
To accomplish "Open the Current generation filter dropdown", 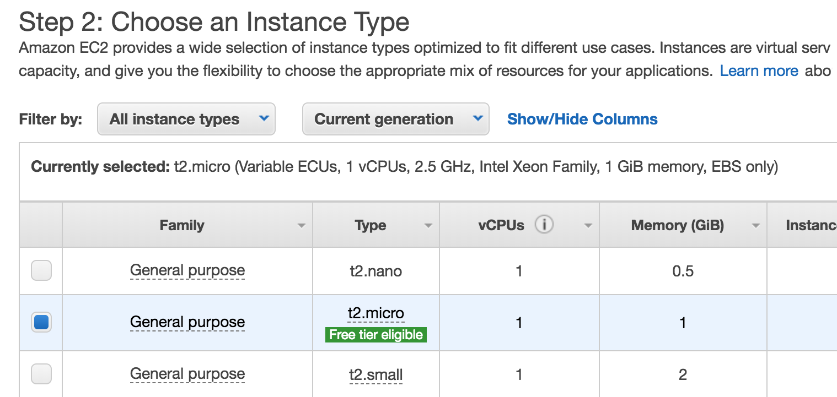I will click(x=395, y=119).
